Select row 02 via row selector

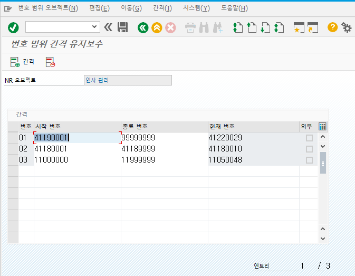click(x=13, y=149)
